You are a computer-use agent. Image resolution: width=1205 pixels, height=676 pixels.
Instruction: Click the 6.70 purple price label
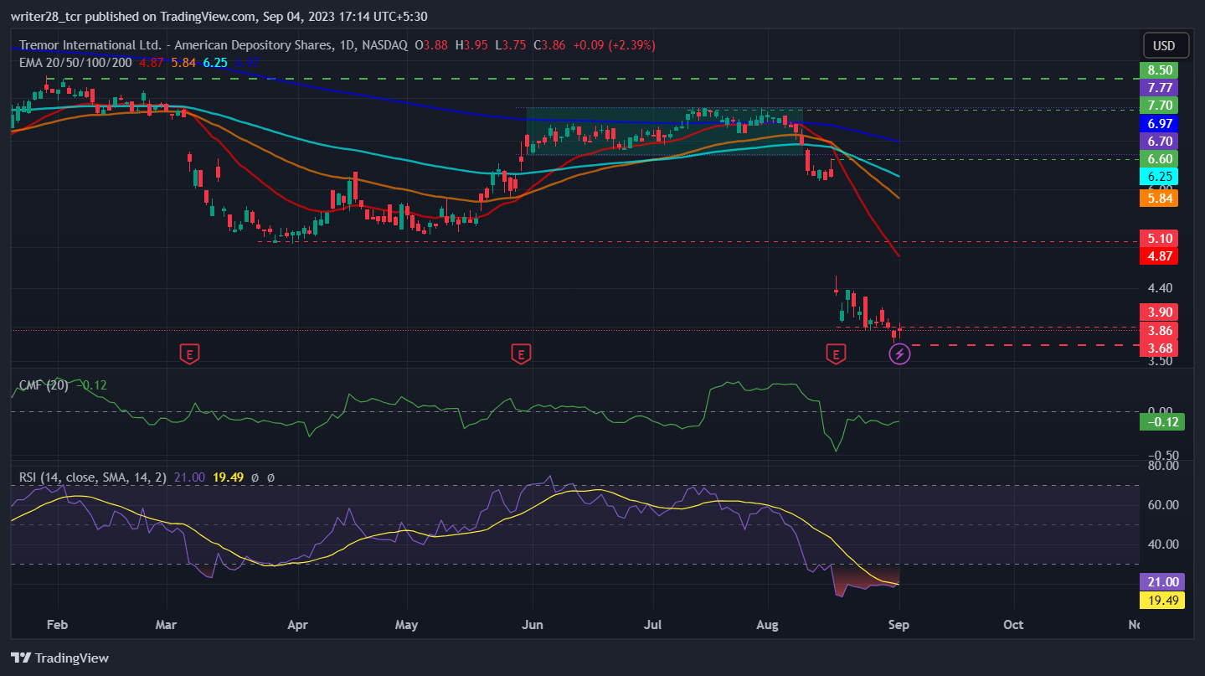click(1160, 141)
